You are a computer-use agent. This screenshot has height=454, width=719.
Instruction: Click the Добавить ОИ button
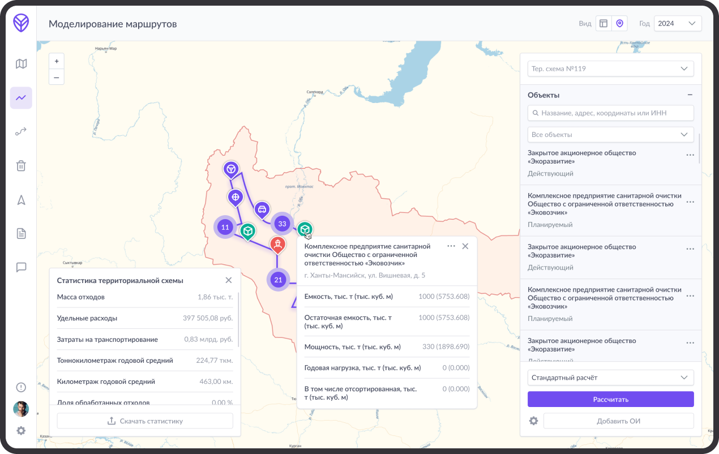[619, 421]
